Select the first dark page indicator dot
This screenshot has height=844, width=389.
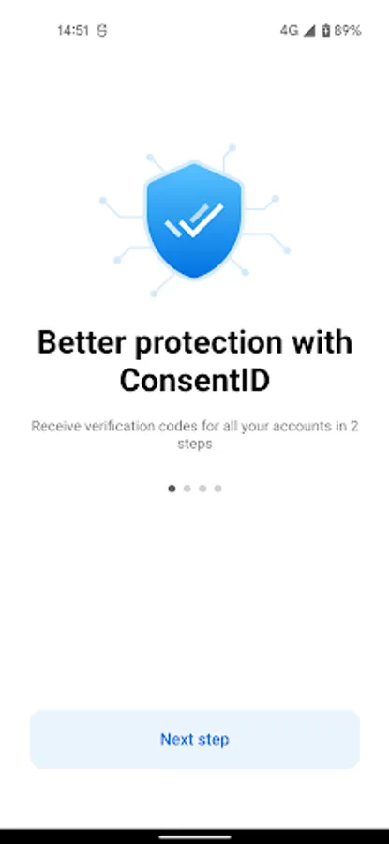(172, 489)
